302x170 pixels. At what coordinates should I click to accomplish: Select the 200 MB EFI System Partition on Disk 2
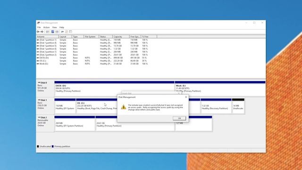click(x=75, y=123)
